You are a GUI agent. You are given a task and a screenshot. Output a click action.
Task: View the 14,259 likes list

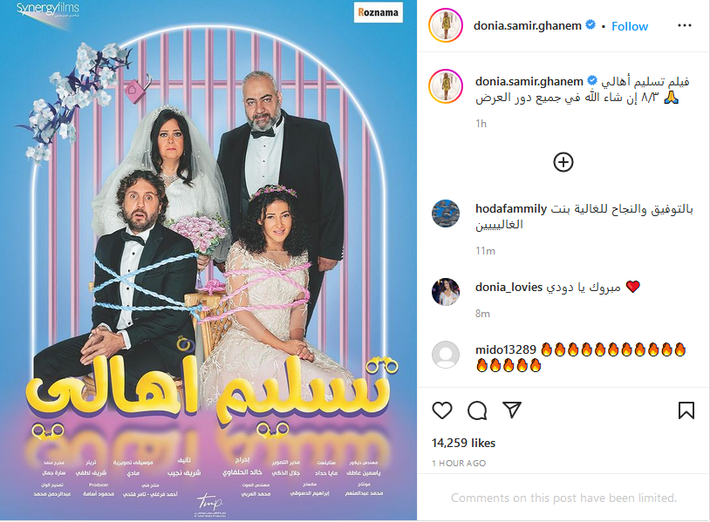(x=463, y=443)
